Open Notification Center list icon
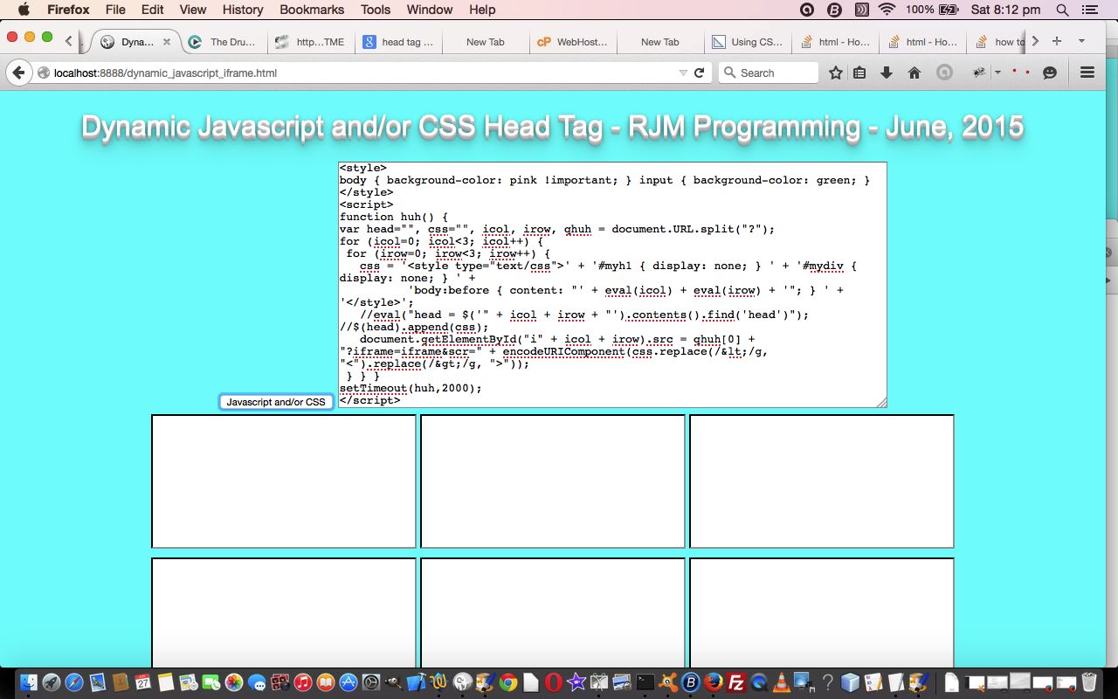The width and height of the screenshot is (1118, 699). tap(1089, 10)
